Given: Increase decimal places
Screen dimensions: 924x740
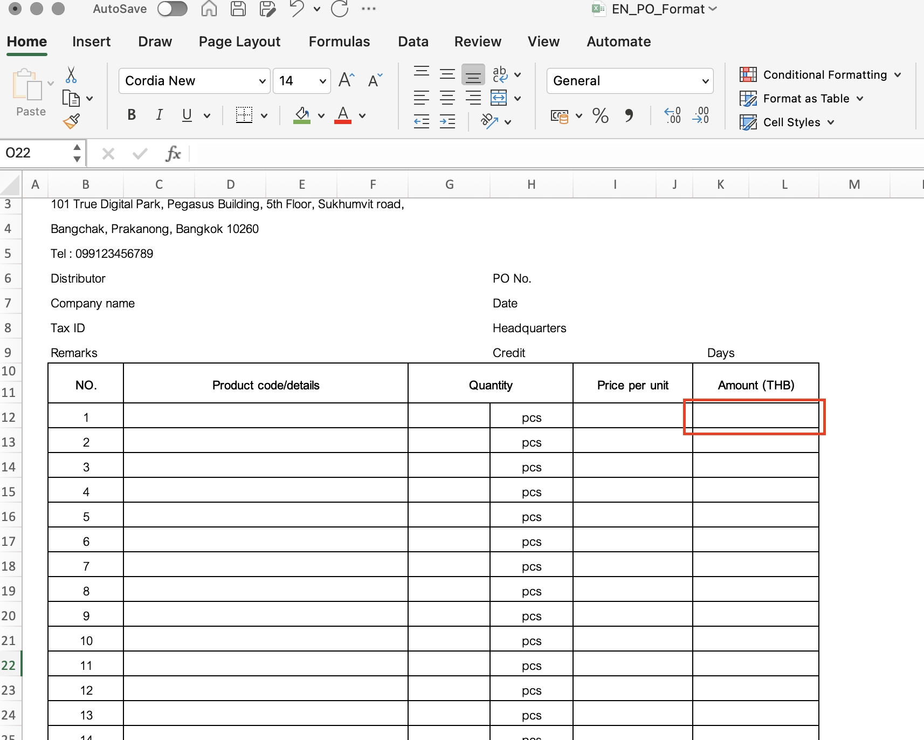Looking at the screenshot, I should click(x=672, y=115).
